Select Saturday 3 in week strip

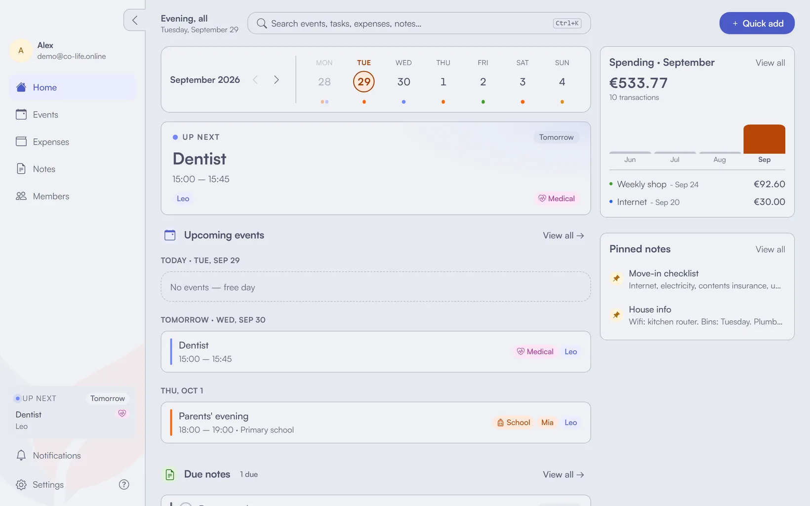(523, 81)
